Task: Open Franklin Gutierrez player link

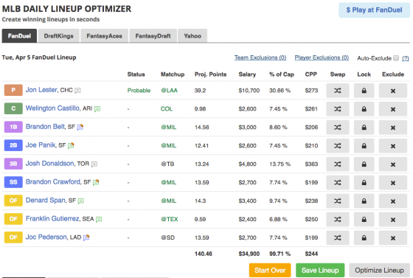Action: [52, 219]
